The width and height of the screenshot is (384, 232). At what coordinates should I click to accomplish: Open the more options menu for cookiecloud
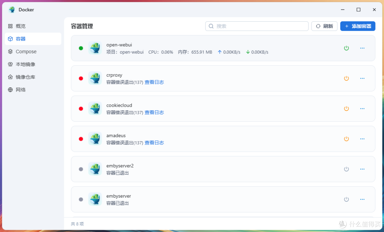click(x=362, y=109)
